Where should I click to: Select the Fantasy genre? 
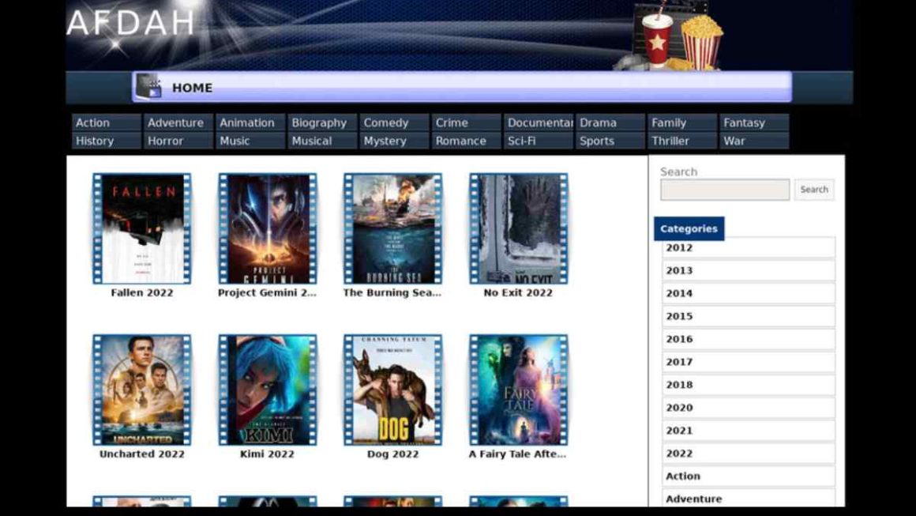(754, 122)
